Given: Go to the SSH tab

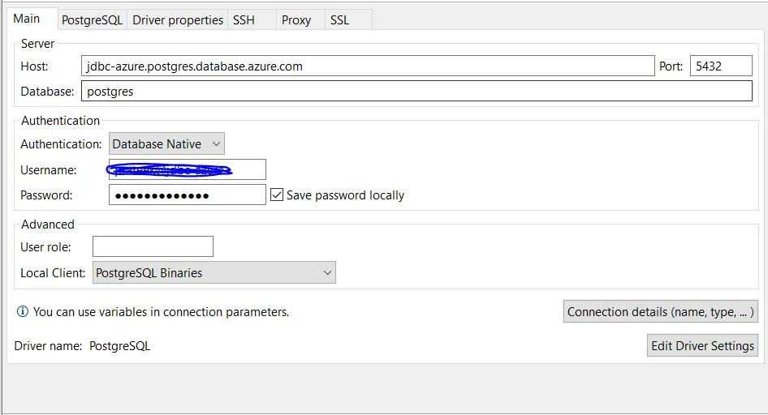Looking at the screenshot, I should 244,20.
